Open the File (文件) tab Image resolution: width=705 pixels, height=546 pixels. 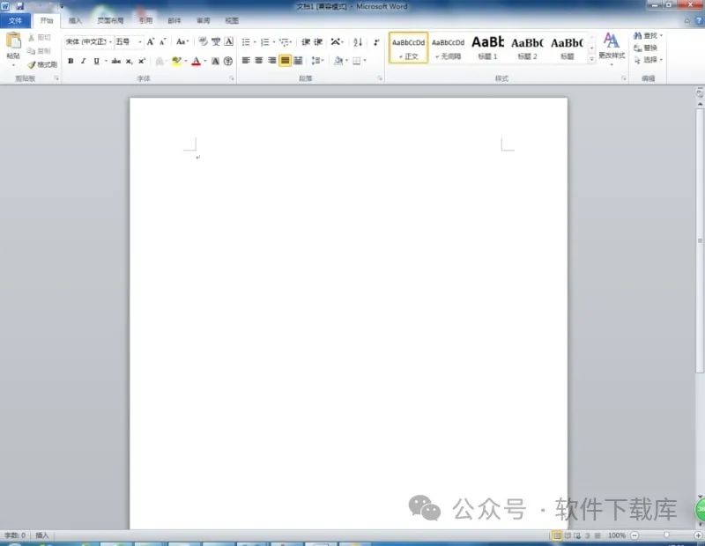(15, 20)
